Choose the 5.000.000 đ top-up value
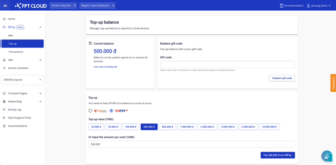Image resolution: width=336 pixels, height=165 pixels. 248,127
